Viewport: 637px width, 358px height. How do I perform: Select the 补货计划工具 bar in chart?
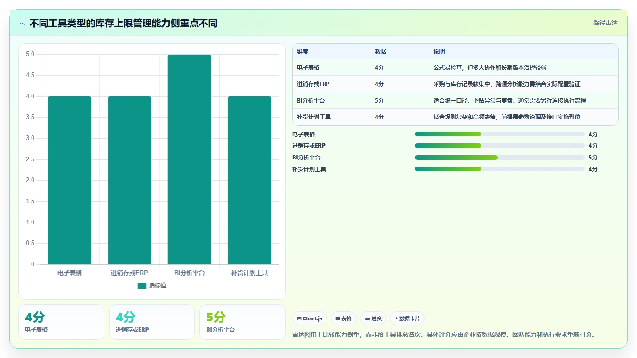pos(249,180)
